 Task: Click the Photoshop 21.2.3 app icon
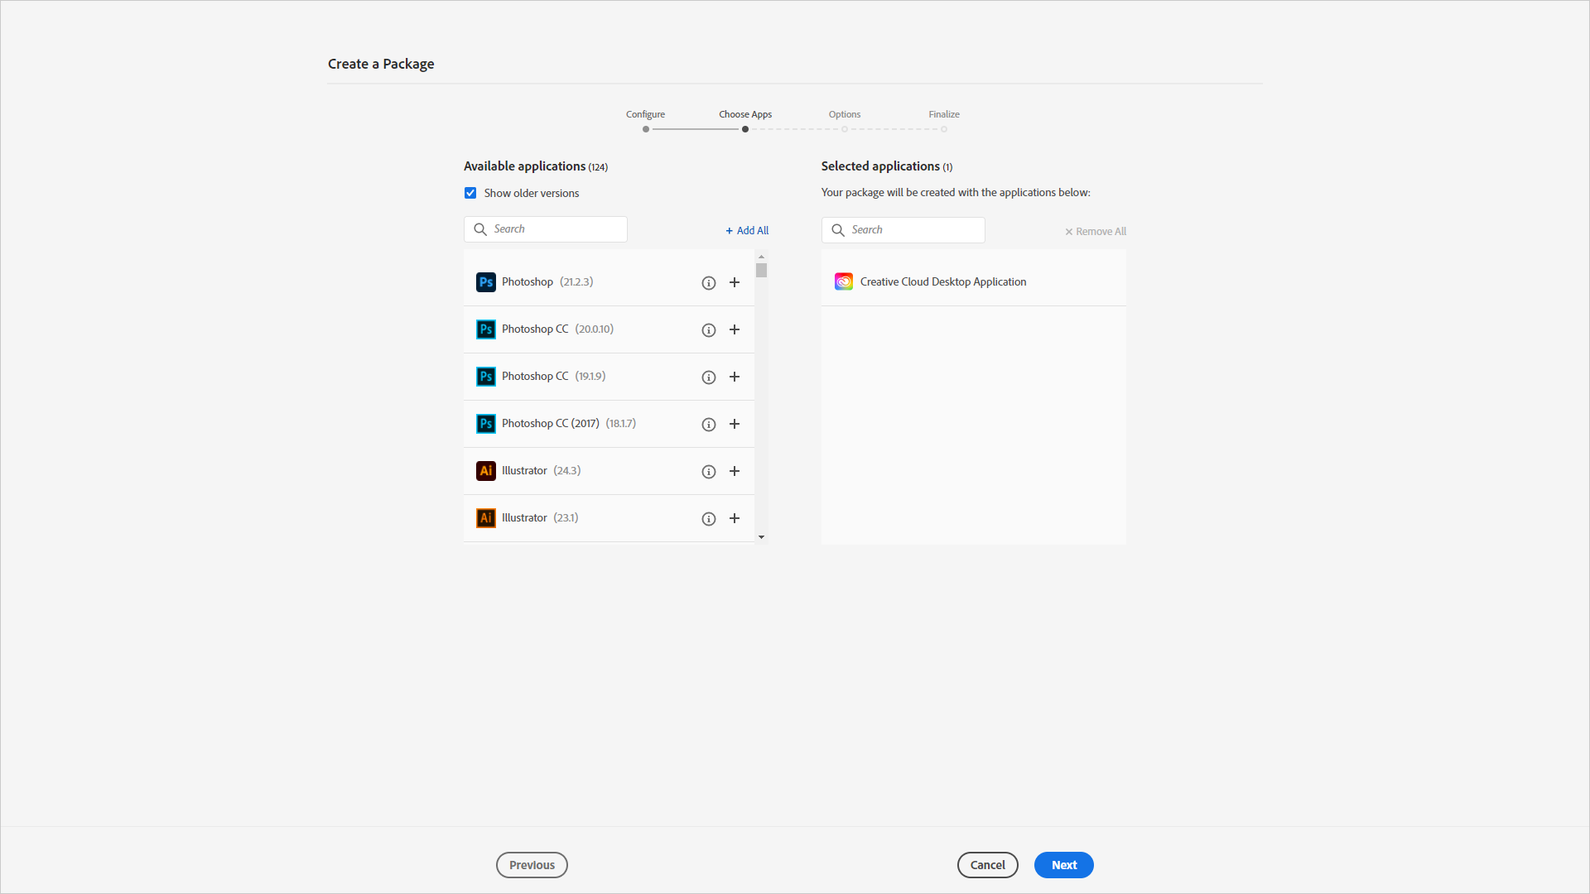[x=486, y=282]
